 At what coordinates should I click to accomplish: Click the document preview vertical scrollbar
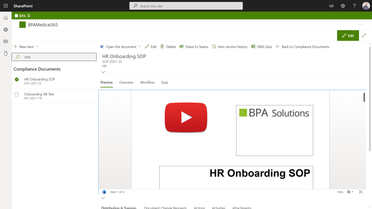point(364,98)
